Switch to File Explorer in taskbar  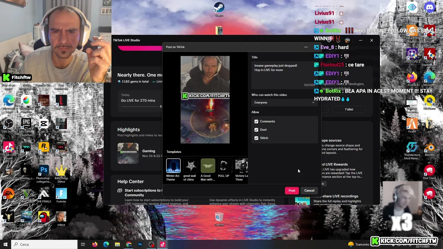pyautogui.click(x=117, y=245)
